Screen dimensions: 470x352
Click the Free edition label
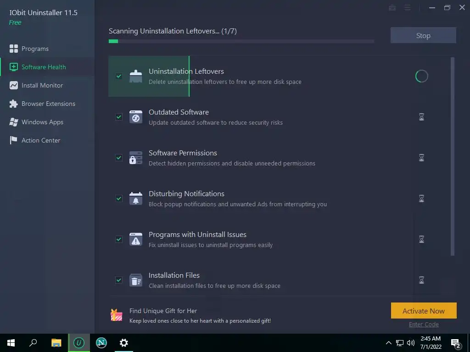pos(15,22)
